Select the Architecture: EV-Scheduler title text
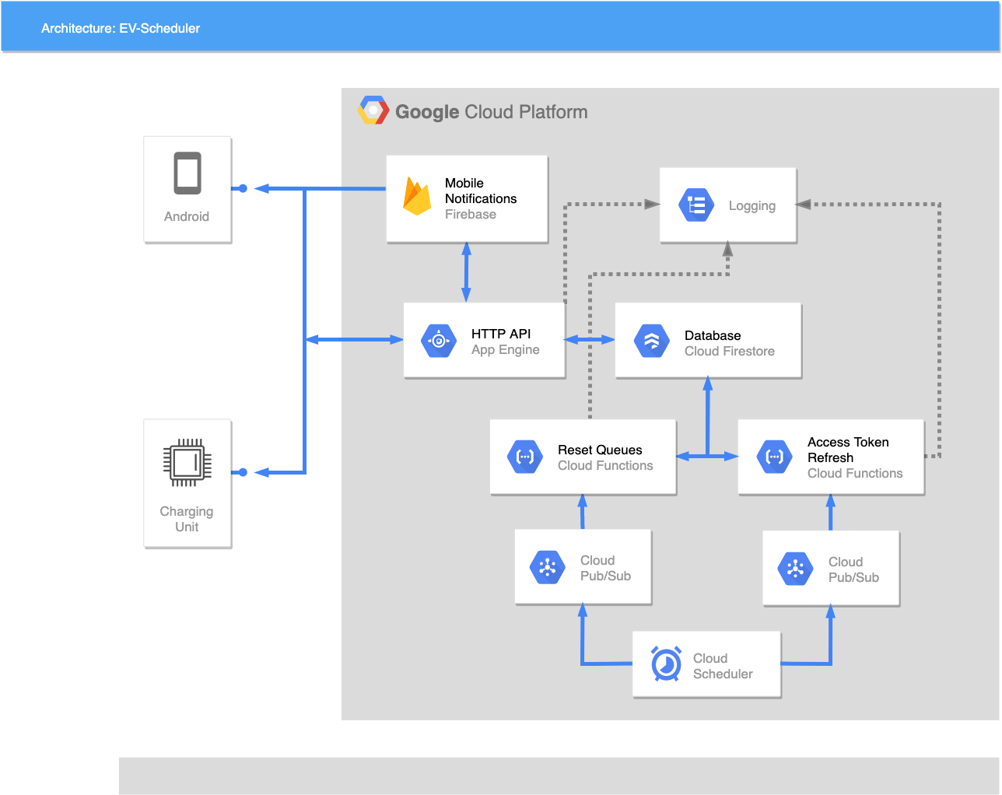Image resolution: width=1002 pixels, height=795 pixels. coord(121,28)
